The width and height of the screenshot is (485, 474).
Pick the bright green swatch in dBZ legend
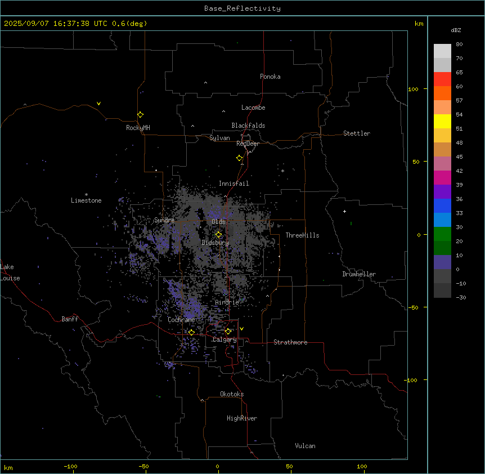pyautogui.click(x=442, y=234)
